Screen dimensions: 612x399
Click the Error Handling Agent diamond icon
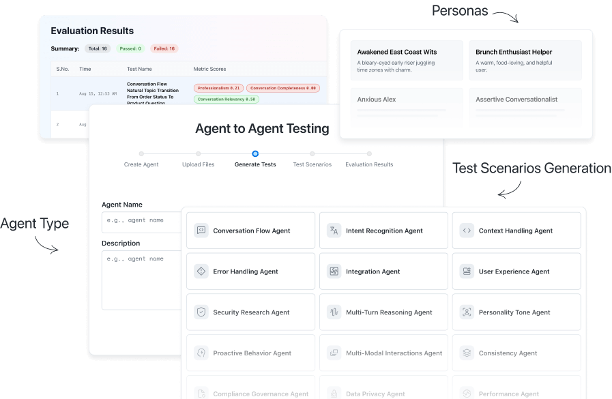coord(200,271)
